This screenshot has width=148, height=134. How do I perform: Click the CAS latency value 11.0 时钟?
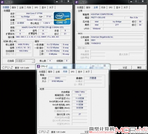pos(80,98)
